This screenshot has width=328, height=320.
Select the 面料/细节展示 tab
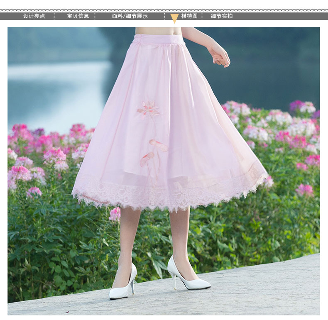pyautogui.click(x=130, y=16)
